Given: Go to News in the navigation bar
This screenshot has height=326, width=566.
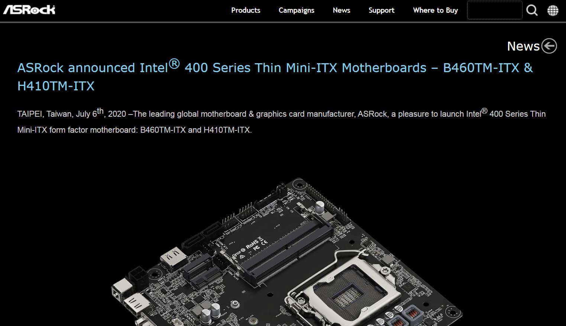Looking at the screenshot, I should tap(341, 10).
